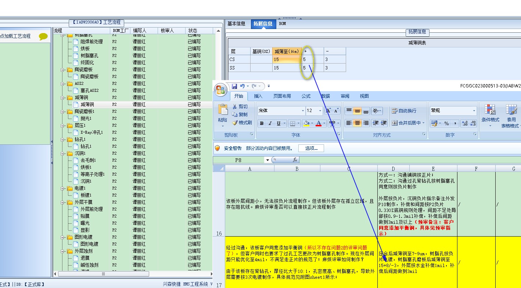Click the fill color paint bucket
521x288 pixels.
(306, 123)
